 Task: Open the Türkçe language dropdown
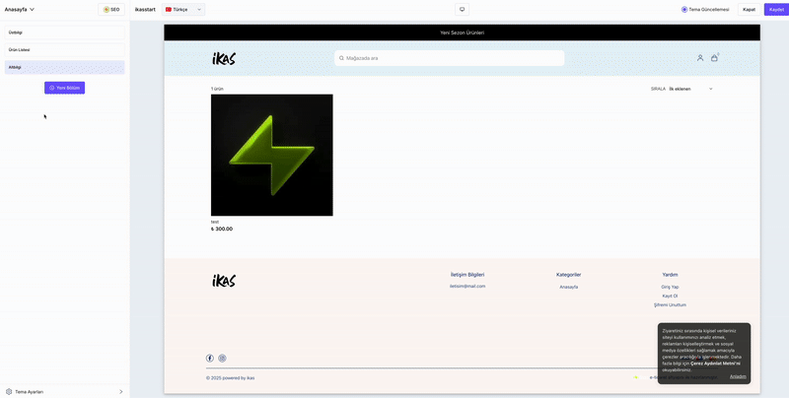184,9
